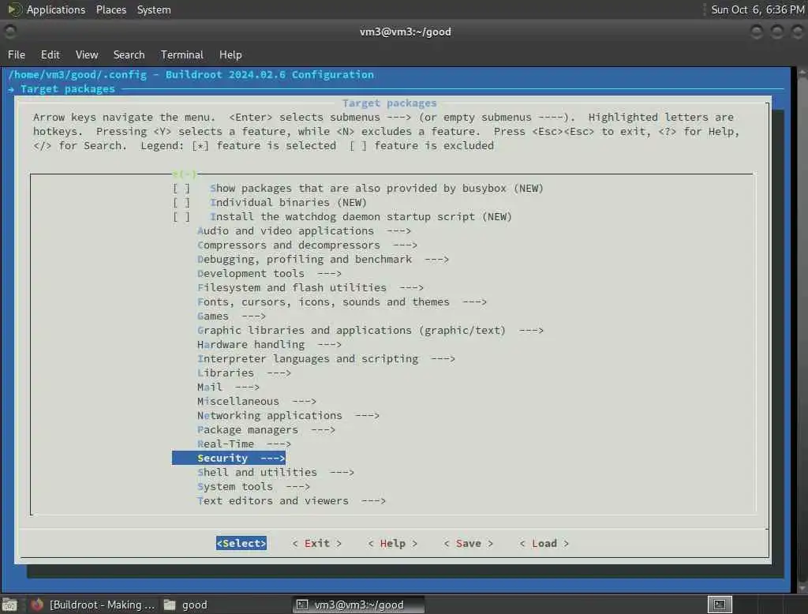Screen dimensions: 808x614
Task: Click the folder icon of the good window
Action: (170, 605)
